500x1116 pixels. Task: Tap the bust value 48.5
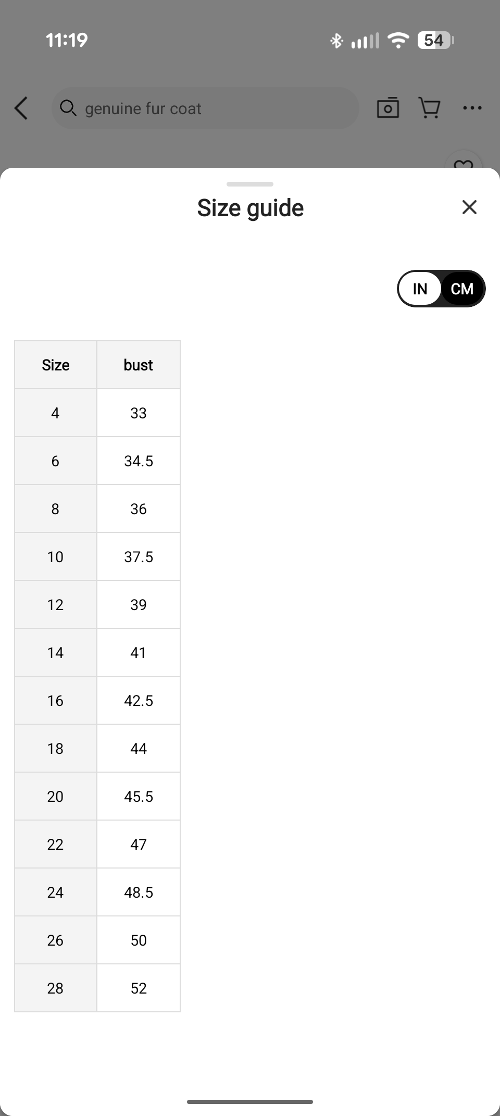coord(139,892)
